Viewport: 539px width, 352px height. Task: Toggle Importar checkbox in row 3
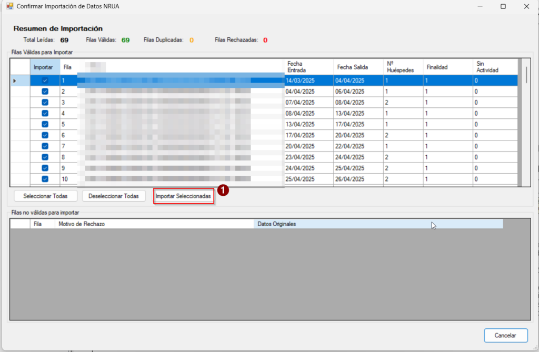pos(45,103)
